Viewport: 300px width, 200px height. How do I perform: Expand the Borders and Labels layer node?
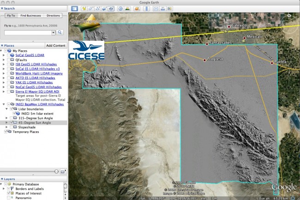click(4, 189)
